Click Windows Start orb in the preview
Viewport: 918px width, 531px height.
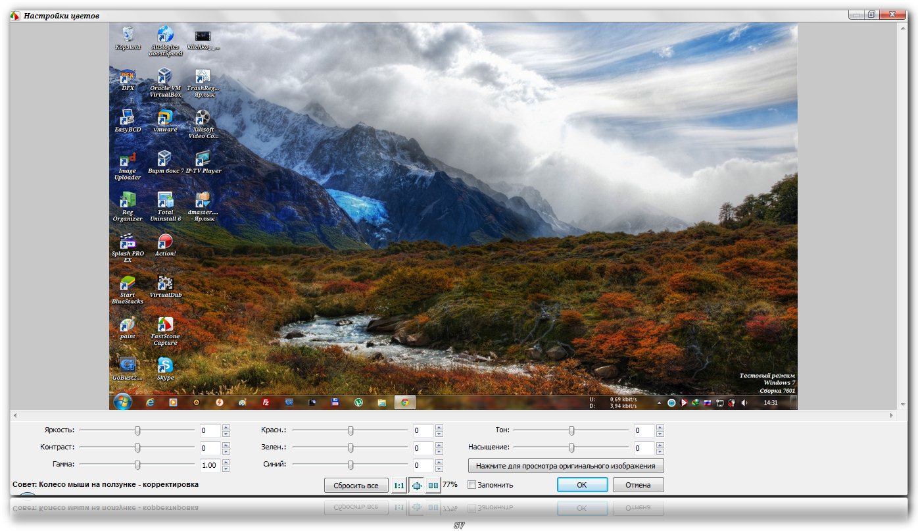122,402
